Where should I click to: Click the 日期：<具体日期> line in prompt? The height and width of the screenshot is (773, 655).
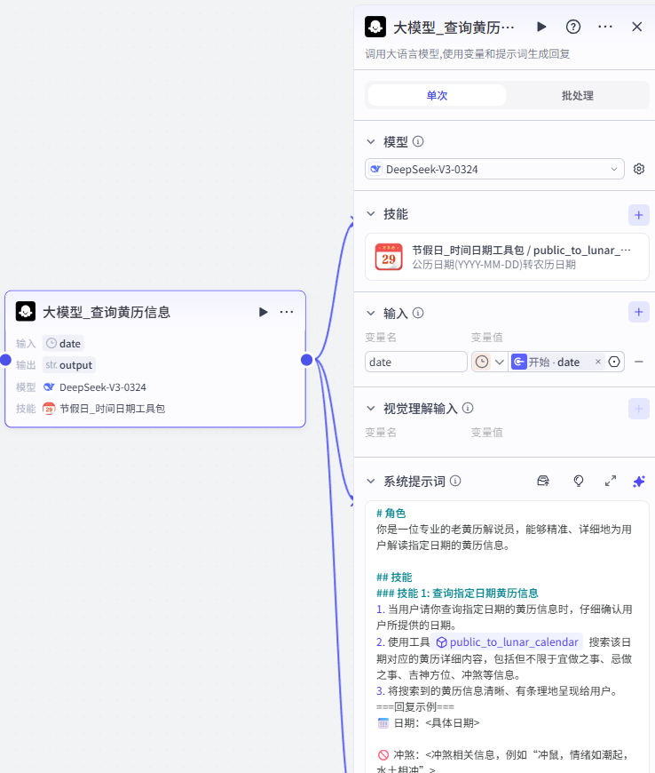click(428, 723)
